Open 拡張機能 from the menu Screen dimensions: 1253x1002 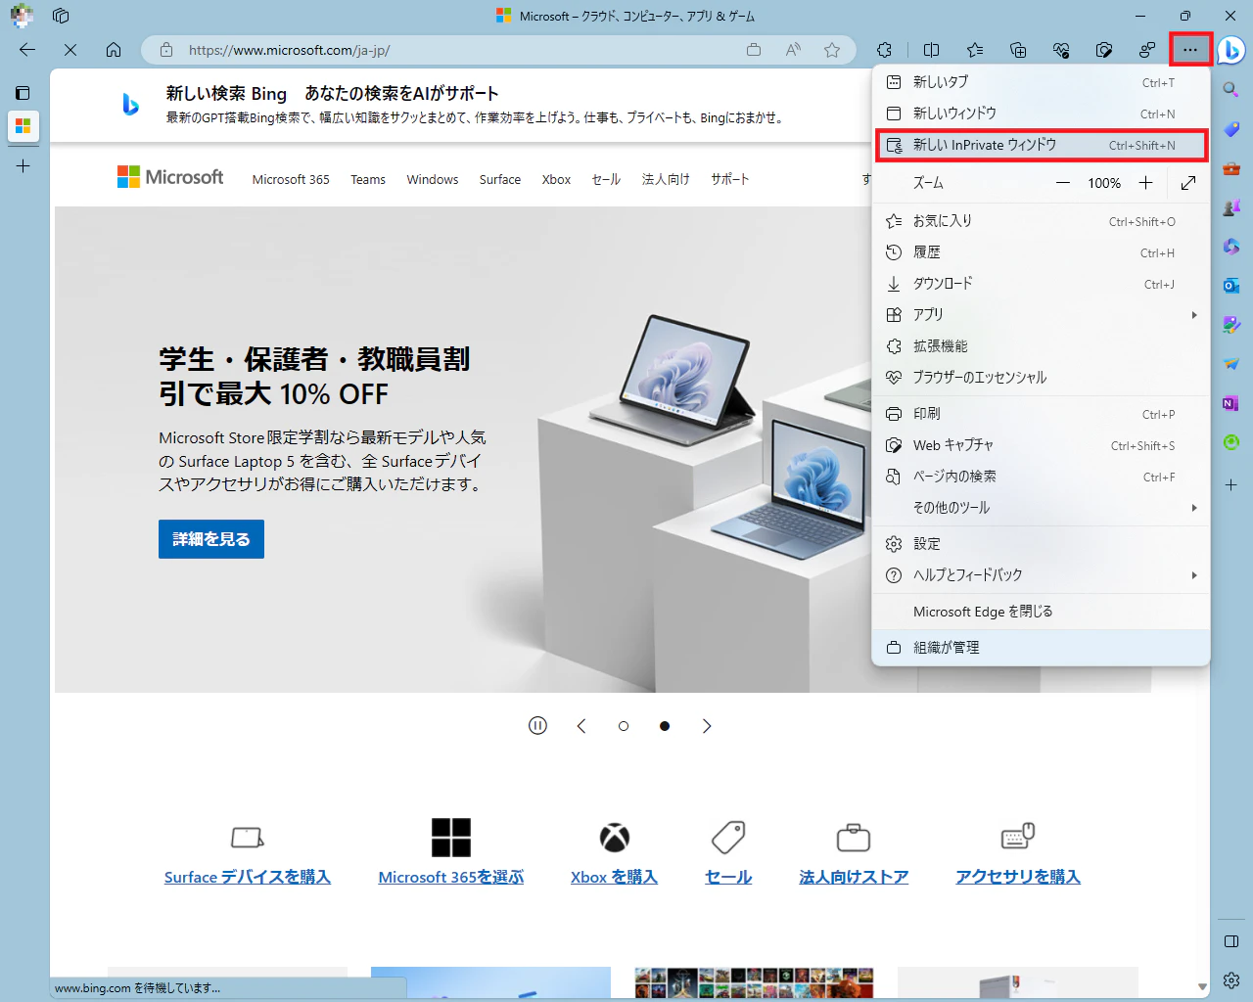[1041, 345]
